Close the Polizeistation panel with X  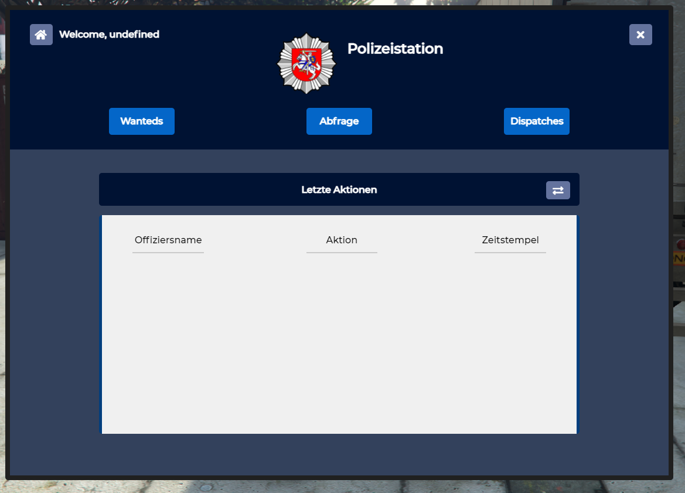[640, 35]
